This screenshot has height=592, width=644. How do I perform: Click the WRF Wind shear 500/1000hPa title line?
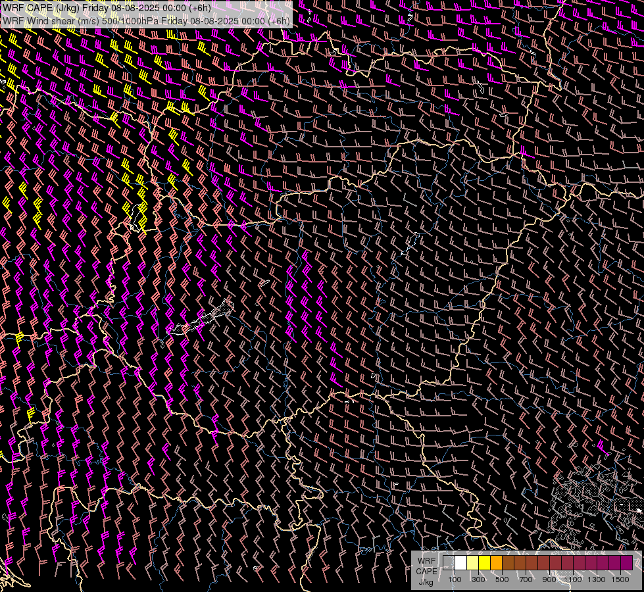(x=146, y=21)
